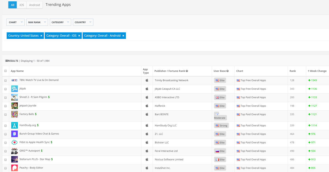Open the CHART filter dropdown
Viewport: 329px width, 172px height.
pos(15,22)
